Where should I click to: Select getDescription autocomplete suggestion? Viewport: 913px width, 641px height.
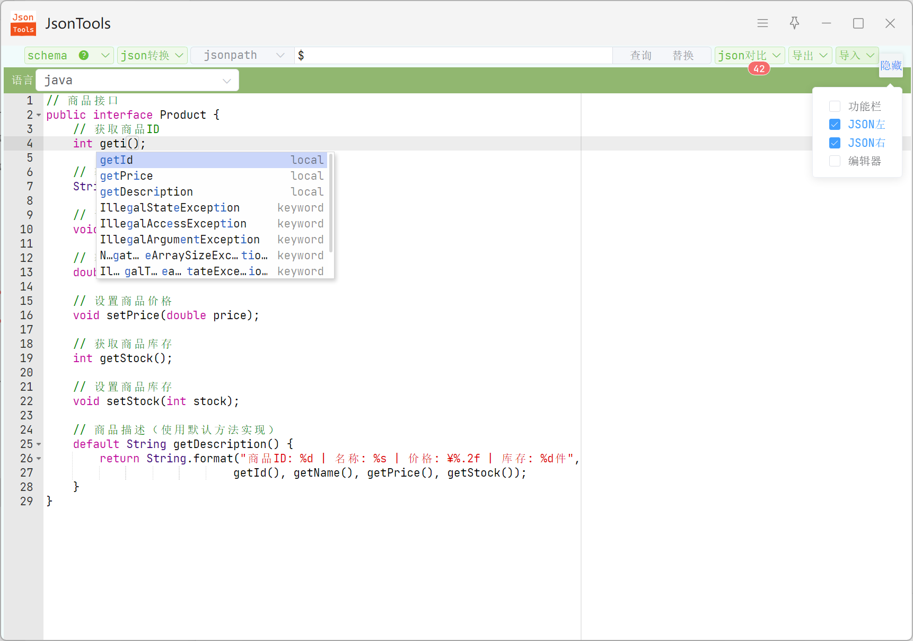coord(212,192)
